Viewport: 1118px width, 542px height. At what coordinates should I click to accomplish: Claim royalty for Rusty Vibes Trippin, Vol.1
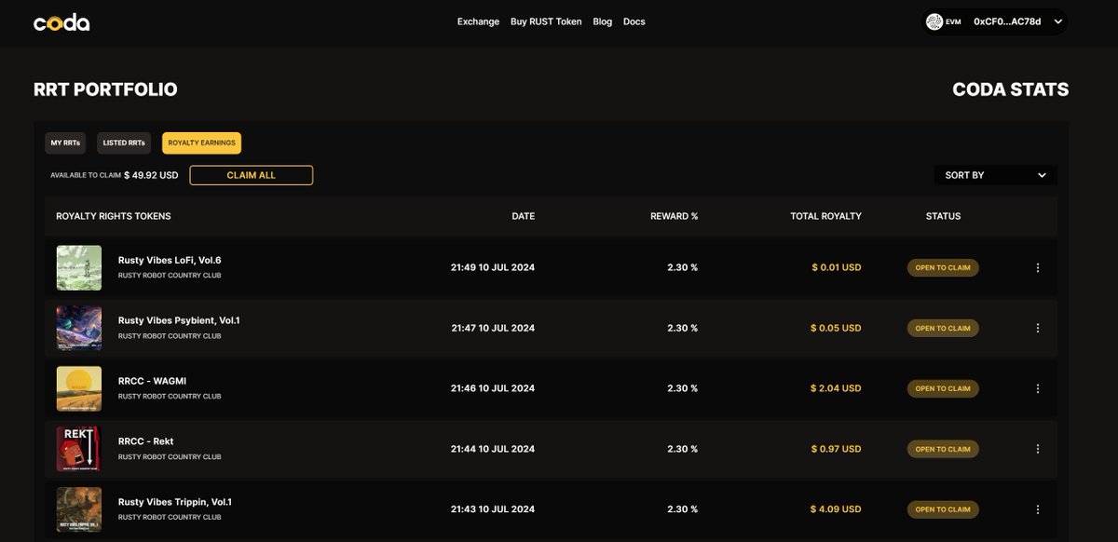(943, 509)
